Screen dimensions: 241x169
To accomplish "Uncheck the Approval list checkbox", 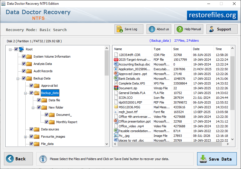I will pyautogui.click(x=31, y=86).
